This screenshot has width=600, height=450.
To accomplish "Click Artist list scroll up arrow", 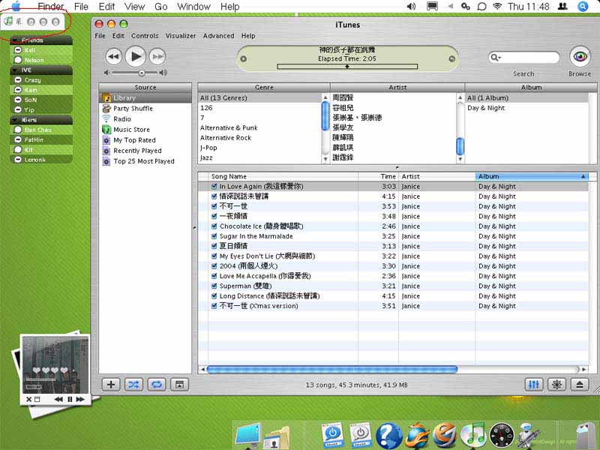I will pos(460,98).
